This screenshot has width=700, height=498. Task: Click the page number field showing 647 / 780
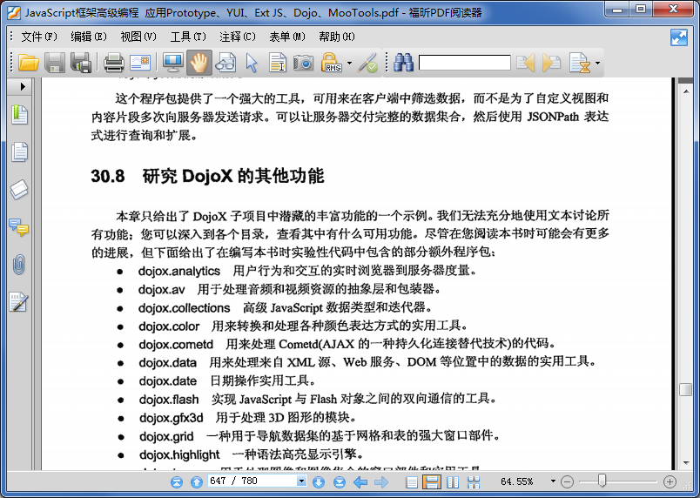click(x=252, y=481)
